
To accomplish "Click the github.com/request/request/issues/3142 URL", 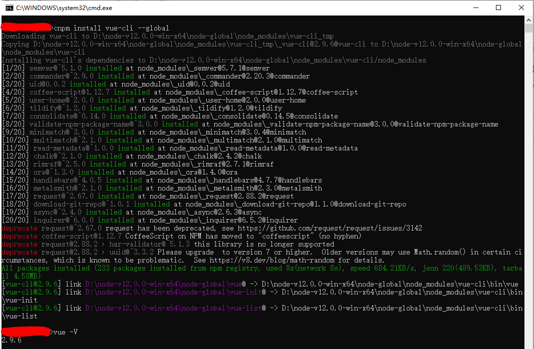I will [330, 228].
